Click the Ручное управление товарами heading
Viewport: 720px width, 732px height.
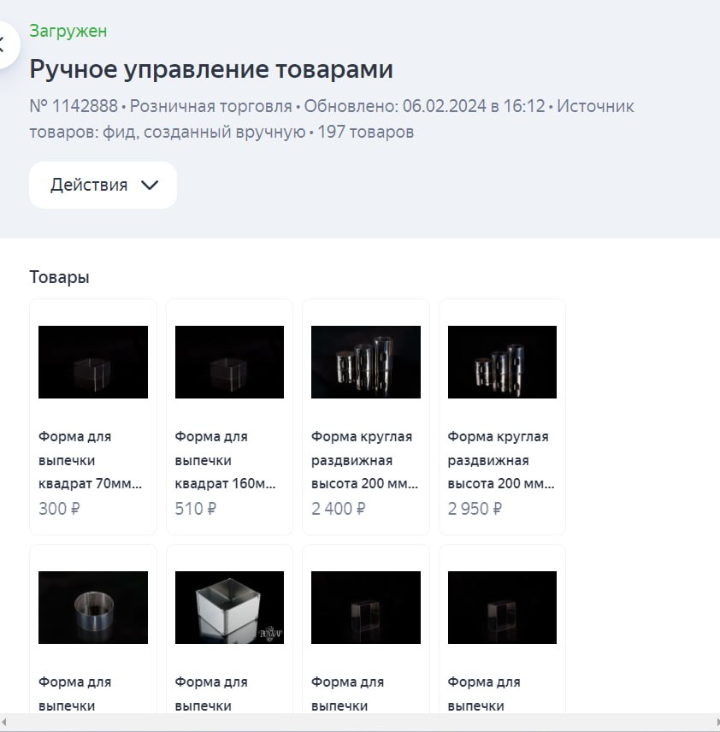pos(211,69)
